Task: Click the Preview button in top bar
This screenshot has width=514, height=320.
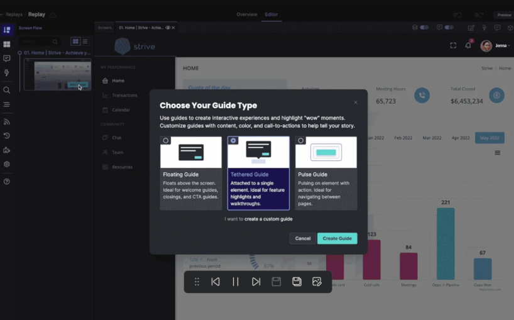Action: (504, 14)
